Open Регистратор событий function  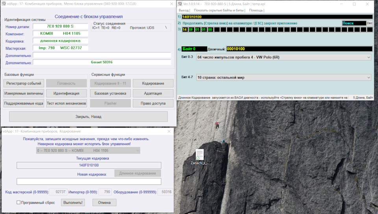coord(23,83)
